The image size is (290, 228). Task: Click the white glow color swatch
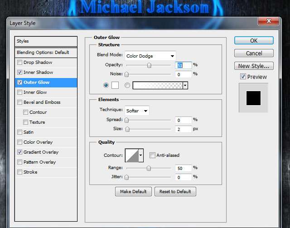point(115,85)
